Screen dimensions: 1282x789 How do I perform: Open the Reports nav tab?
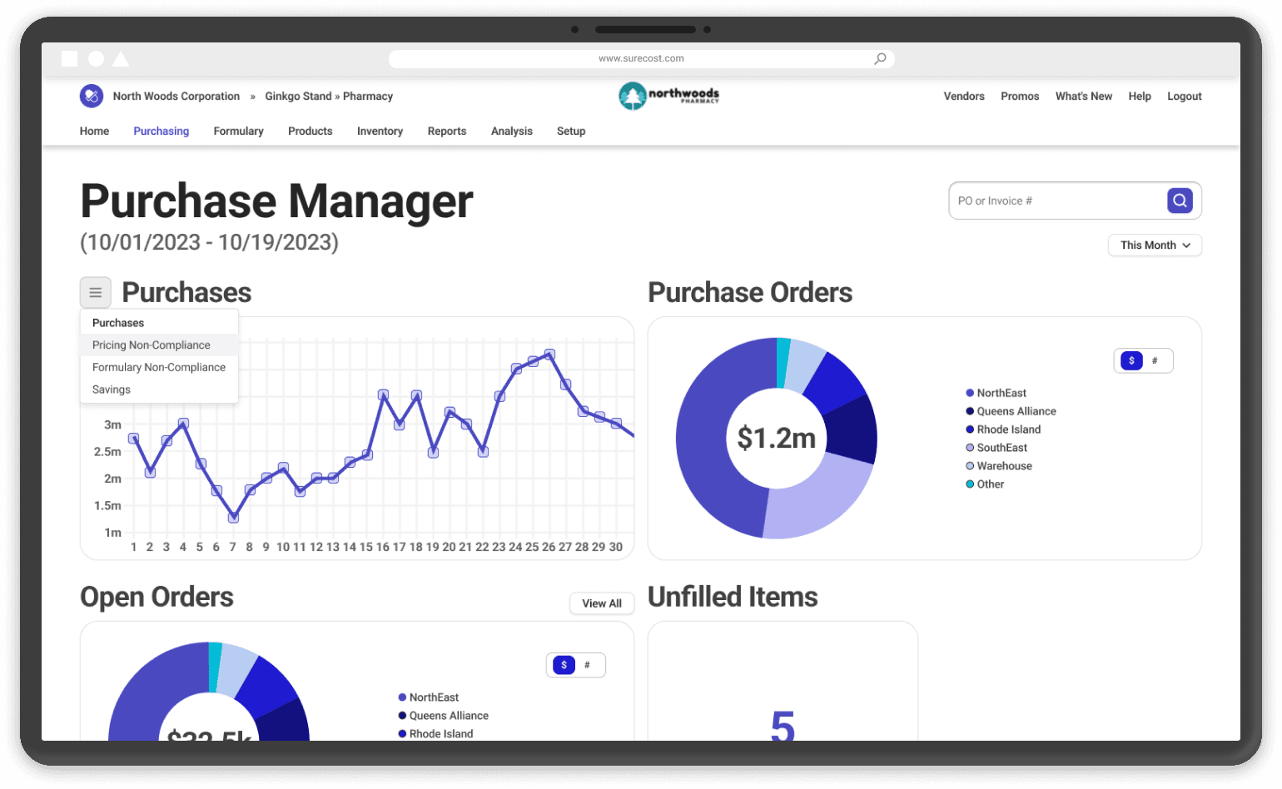click(447, 131)
